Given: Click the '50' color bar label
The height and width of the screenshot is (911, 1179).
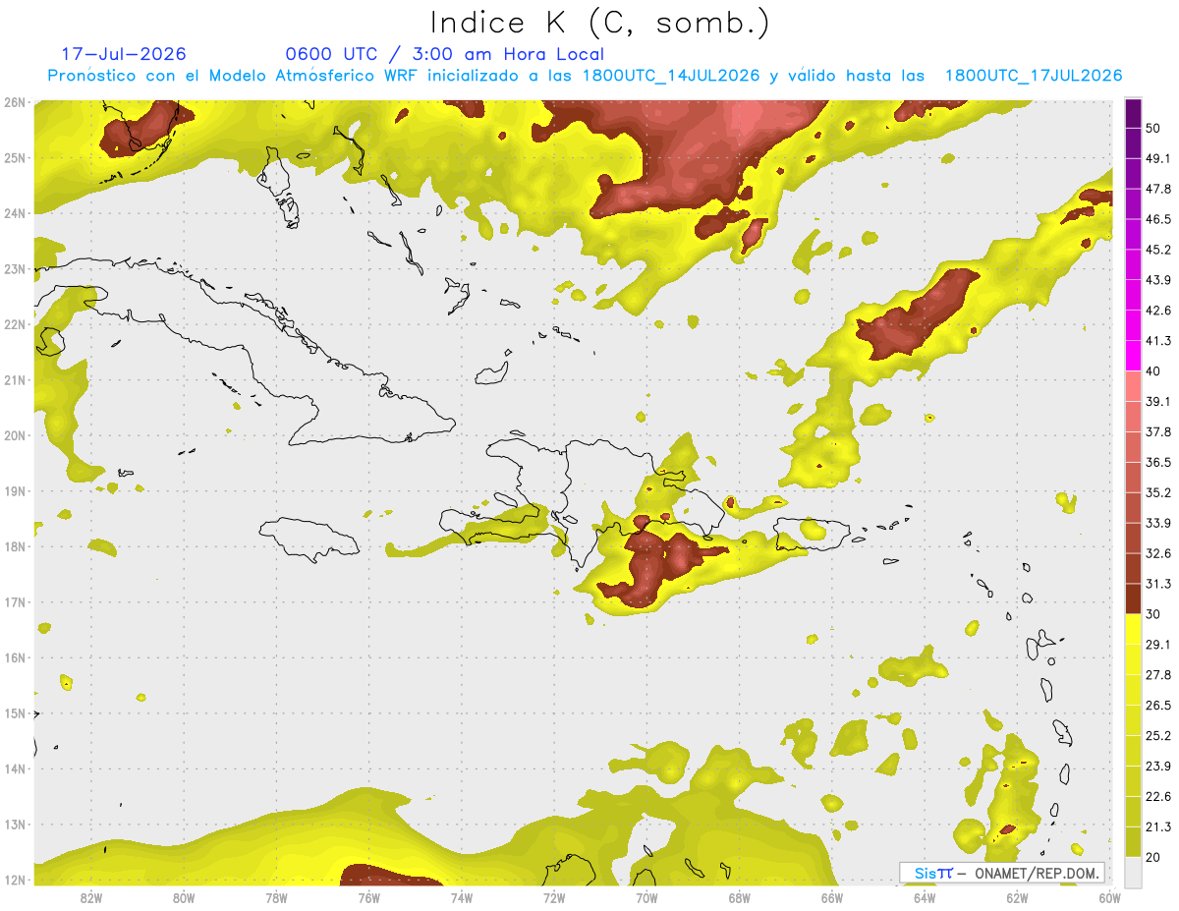Looking at the screenshot, I should [x=1154, y=128].
